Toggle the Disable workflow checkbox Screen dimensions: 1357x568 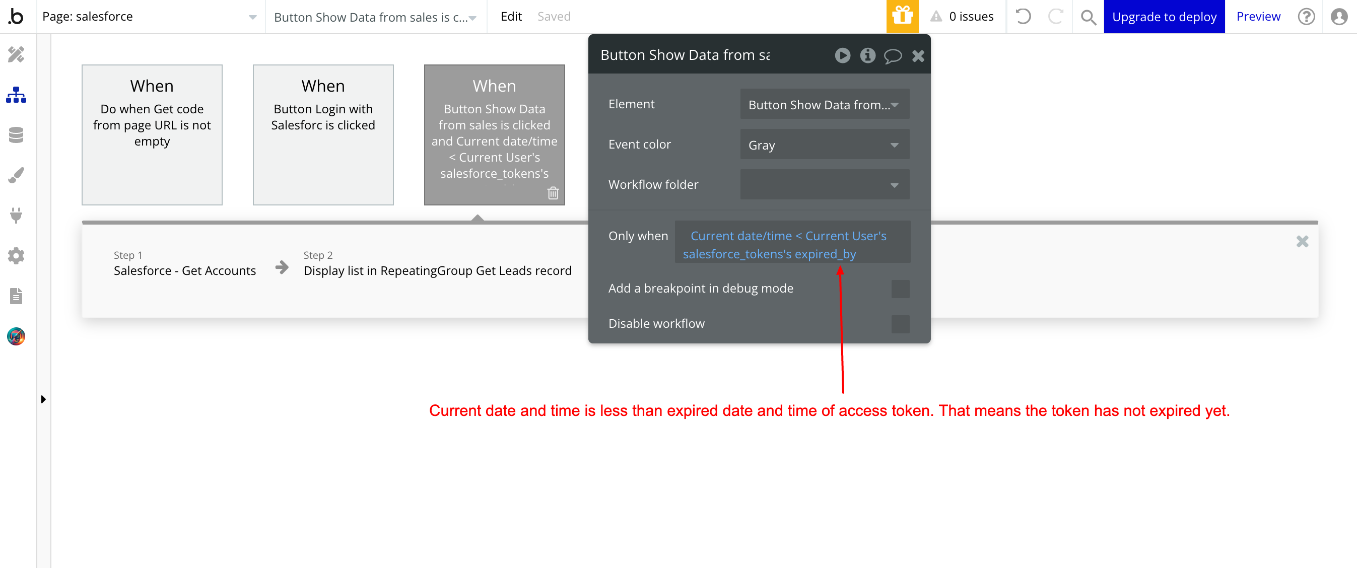[900, 324]
